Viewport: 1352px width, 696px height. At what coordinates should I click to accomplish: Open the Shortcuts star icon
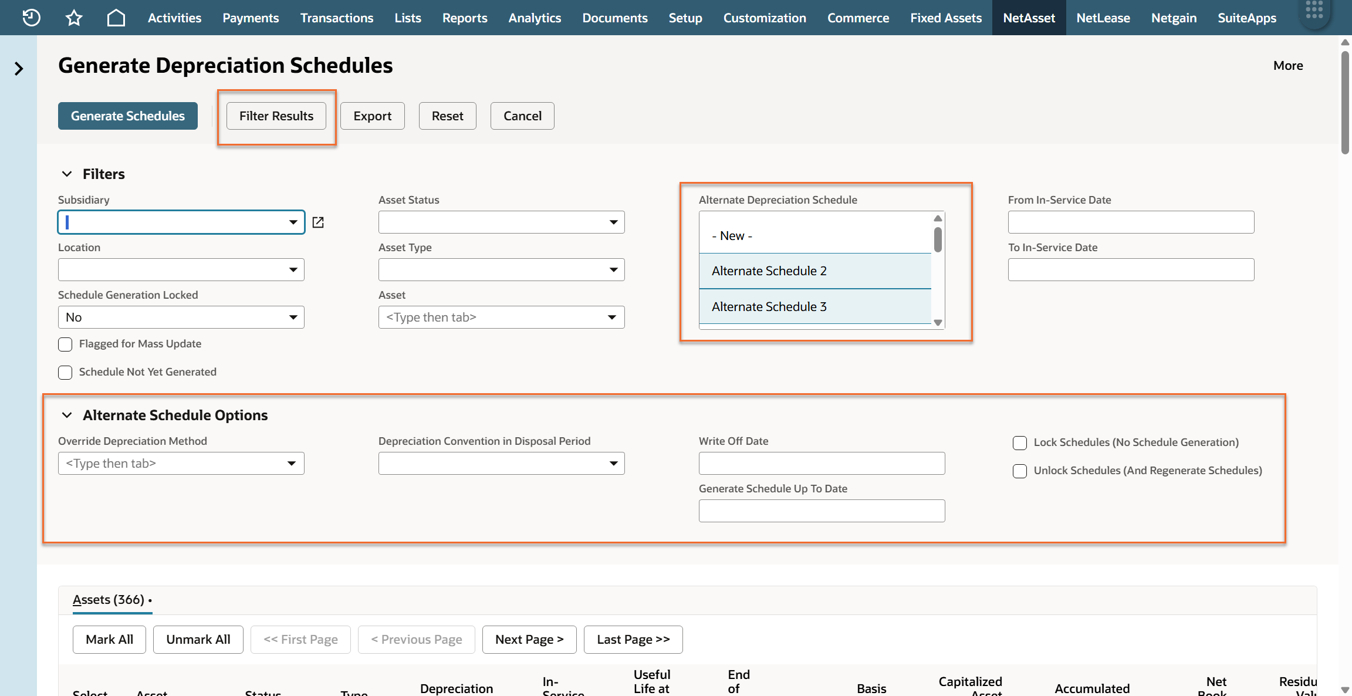pos(74,18)
